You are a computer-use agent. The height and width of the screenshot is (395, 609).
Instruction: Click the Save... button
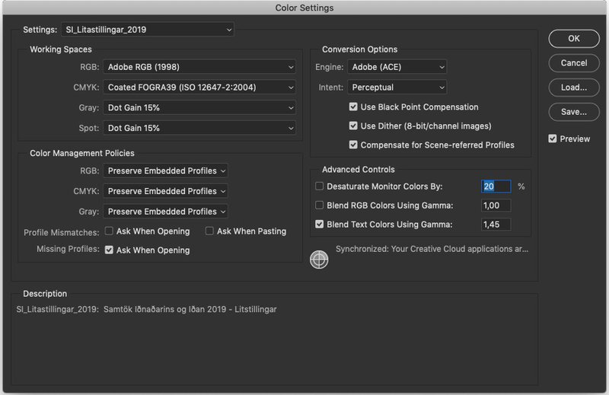(x=574, y=112)
